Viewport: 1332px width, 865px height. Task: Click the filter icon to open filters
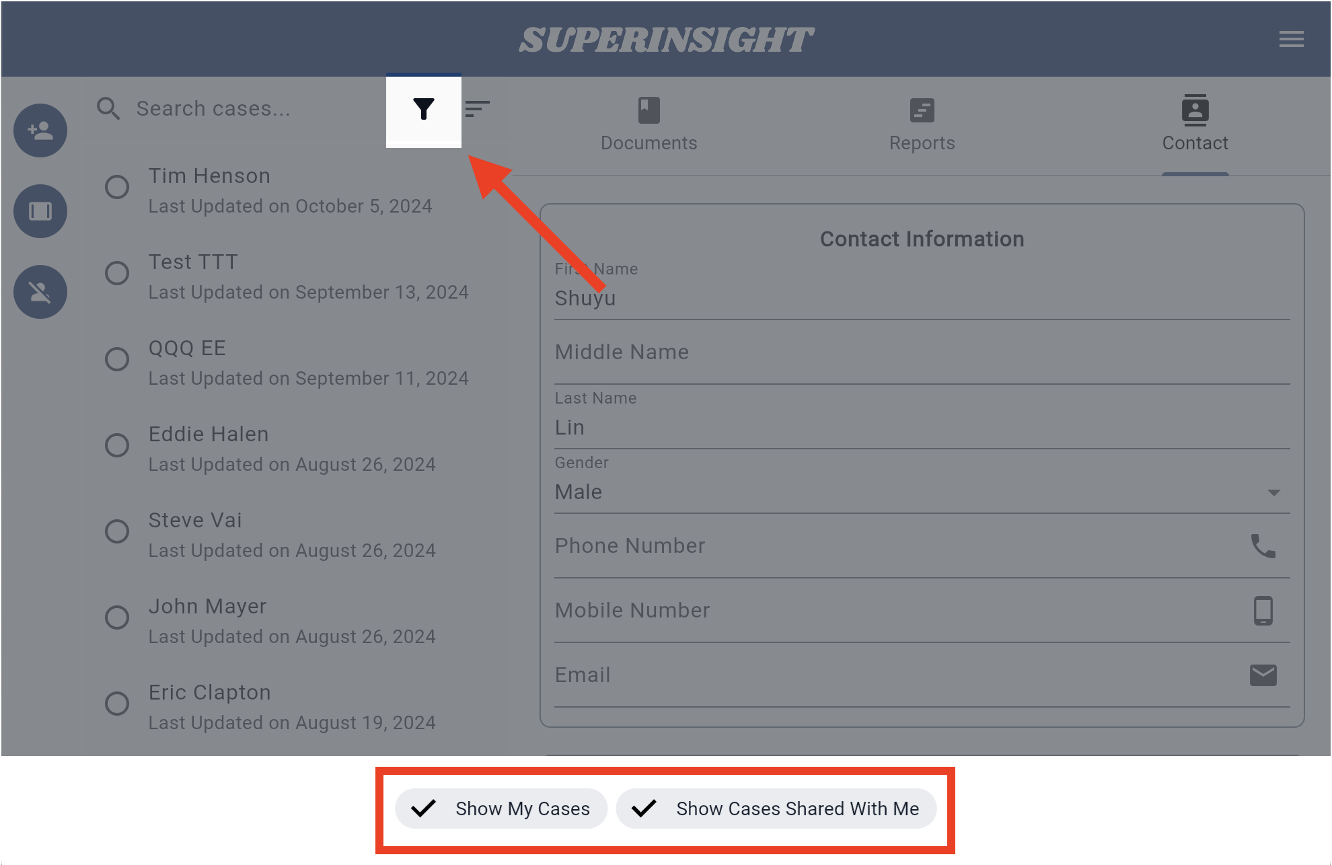tap(423, 109)
